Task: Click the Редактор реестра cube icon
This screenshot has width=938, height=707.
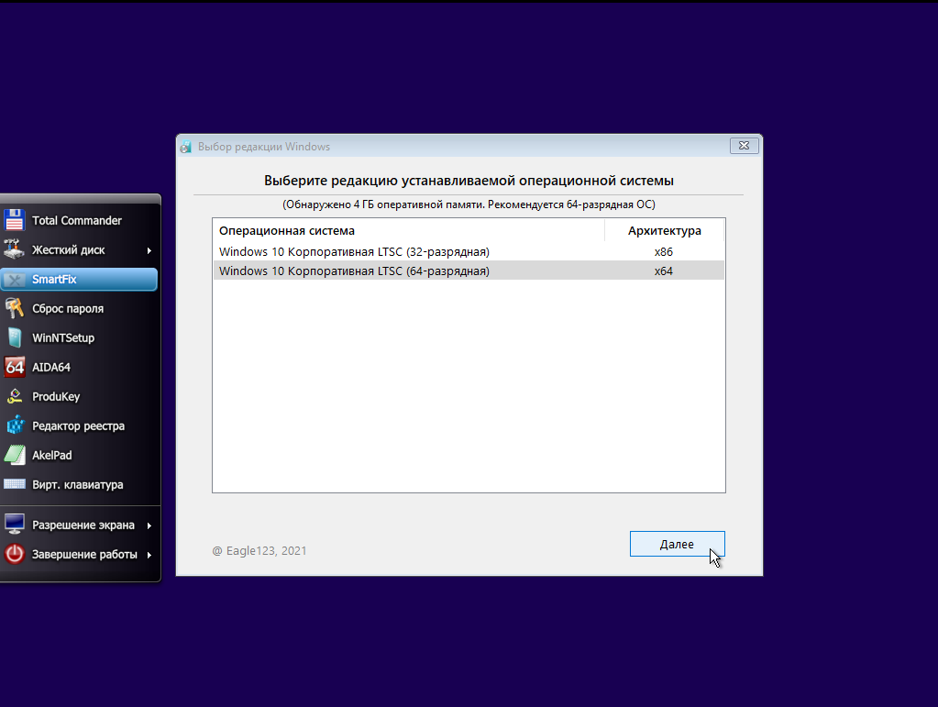Action: pyautogui.click(x=14, y=426)
